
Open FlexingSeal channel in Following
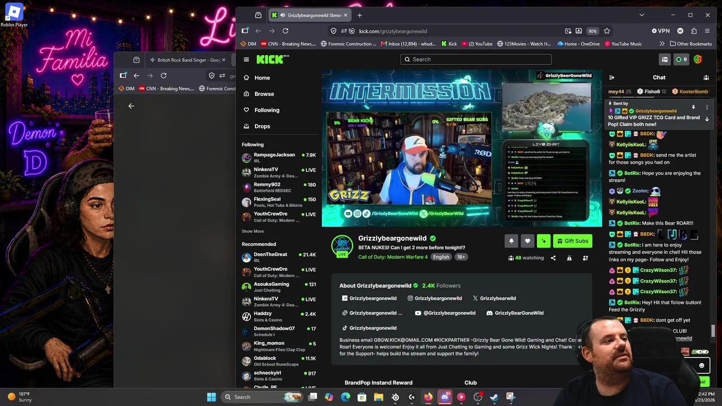tap(279, 202)
